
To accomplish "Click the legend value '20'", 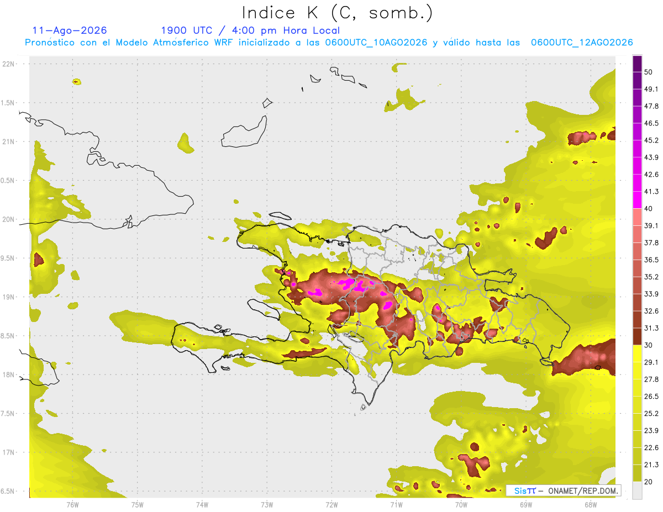I will point(648,482).
